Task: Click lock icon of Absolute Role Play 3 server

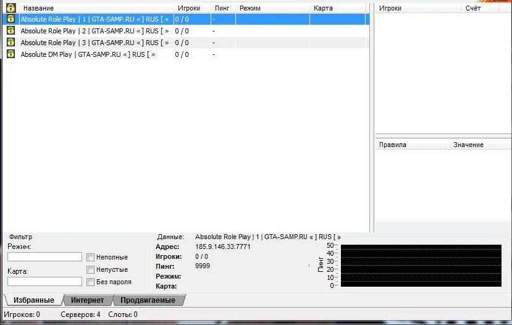Action: (10, 43)
